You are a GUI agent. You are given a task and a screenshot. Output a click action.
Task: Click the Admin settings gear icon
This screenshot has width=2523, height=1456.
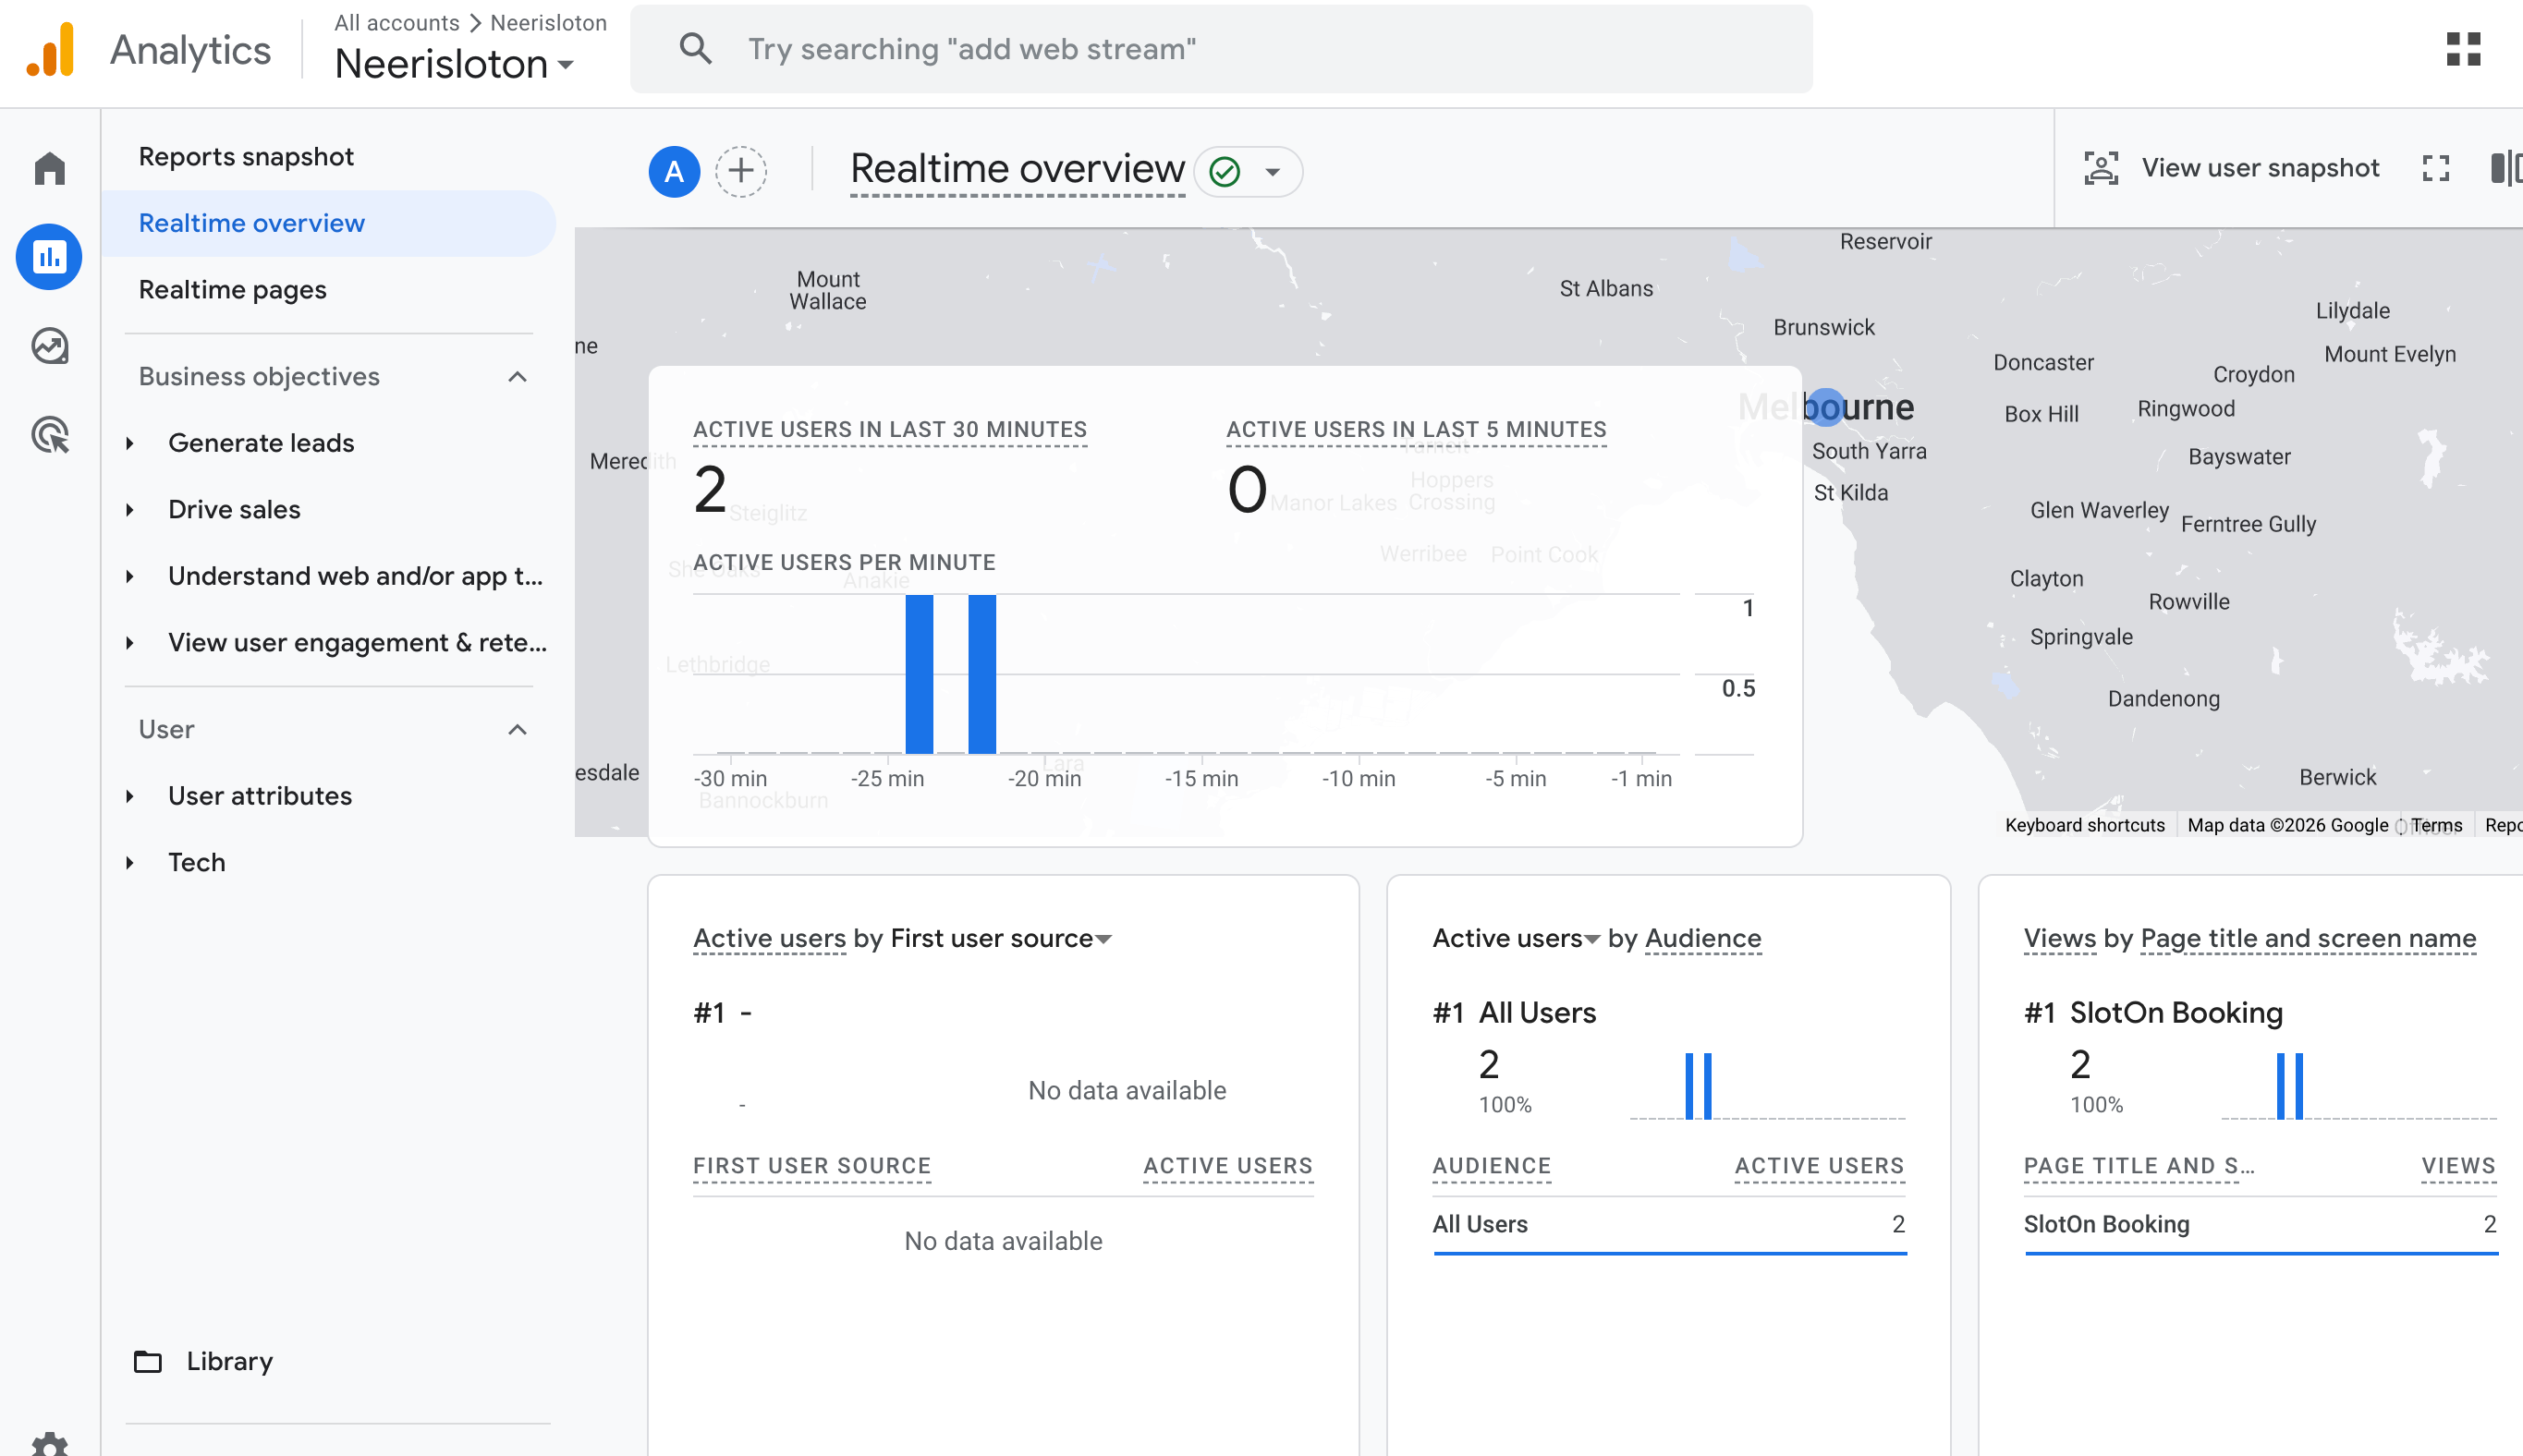[49, 1445]
